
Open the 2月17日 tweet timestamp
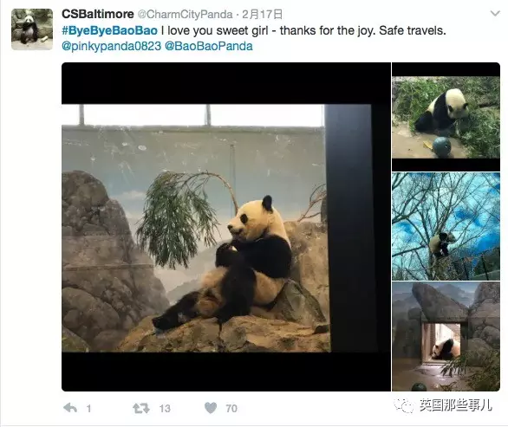[263, 14]
